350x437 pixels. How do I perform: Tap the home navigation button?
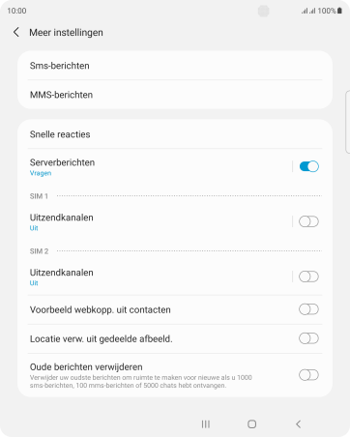click(x=252, y=424)
